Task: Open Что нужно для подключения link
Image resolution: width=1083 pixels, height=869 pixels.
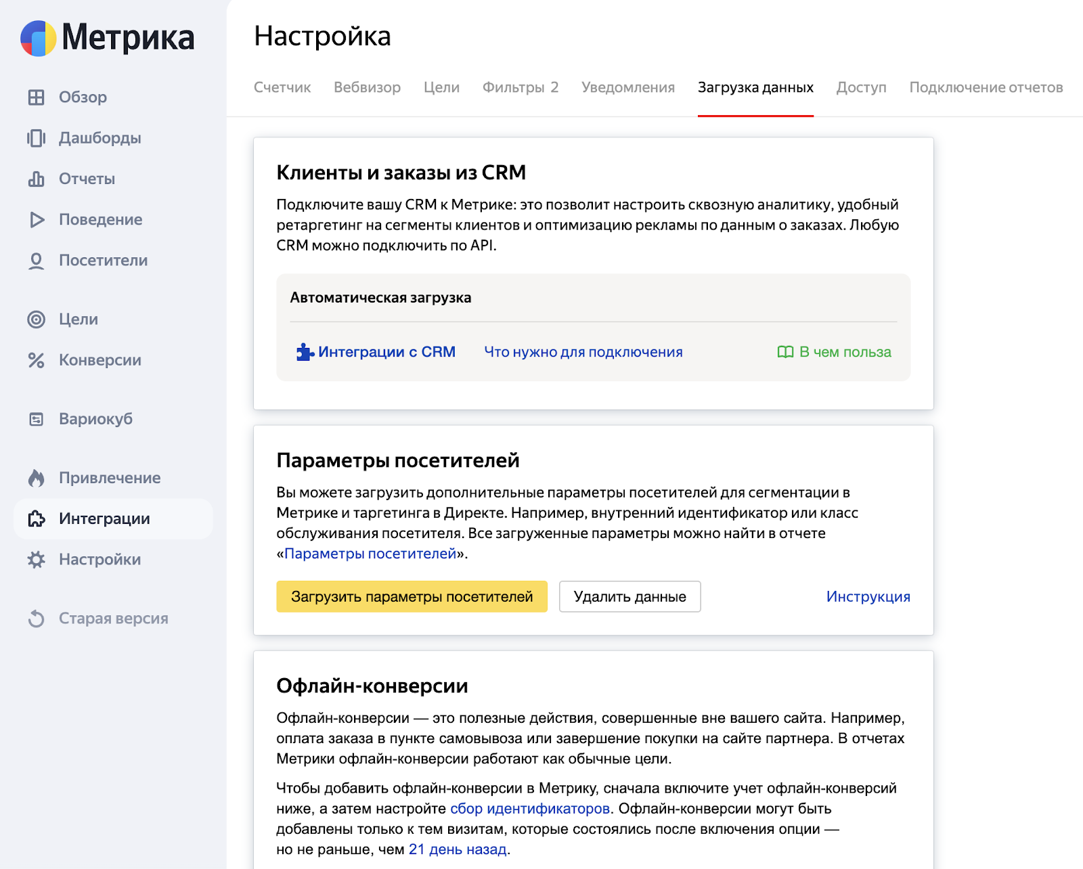Action: (583, 352)
